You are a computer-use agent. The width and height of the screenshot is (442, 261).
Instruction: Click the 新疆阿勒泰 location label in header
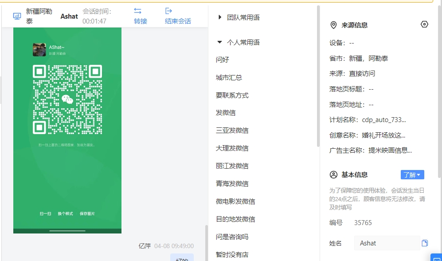tap(39, 16)
